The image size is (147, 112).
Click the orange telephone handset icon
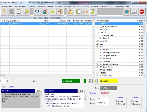point(85,12)
